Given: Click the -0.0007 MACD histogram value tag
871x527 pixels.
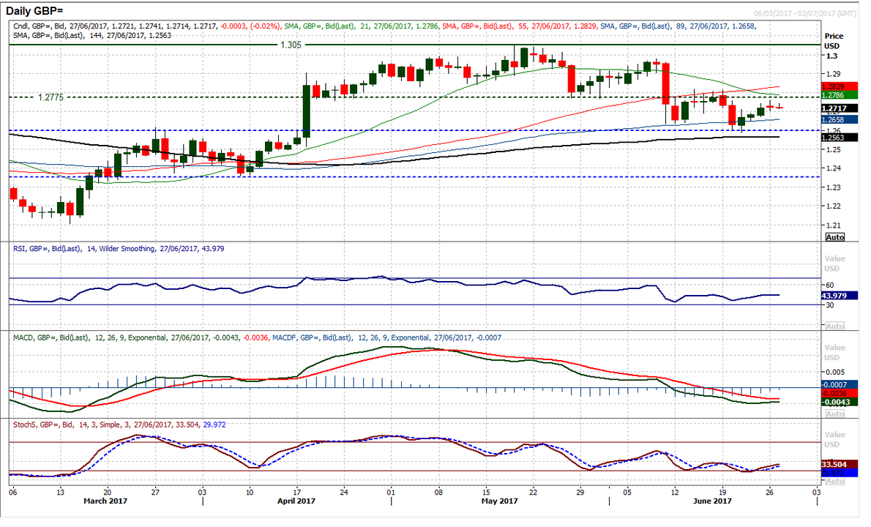Looking at the screenshot, I should click(835, 384).
